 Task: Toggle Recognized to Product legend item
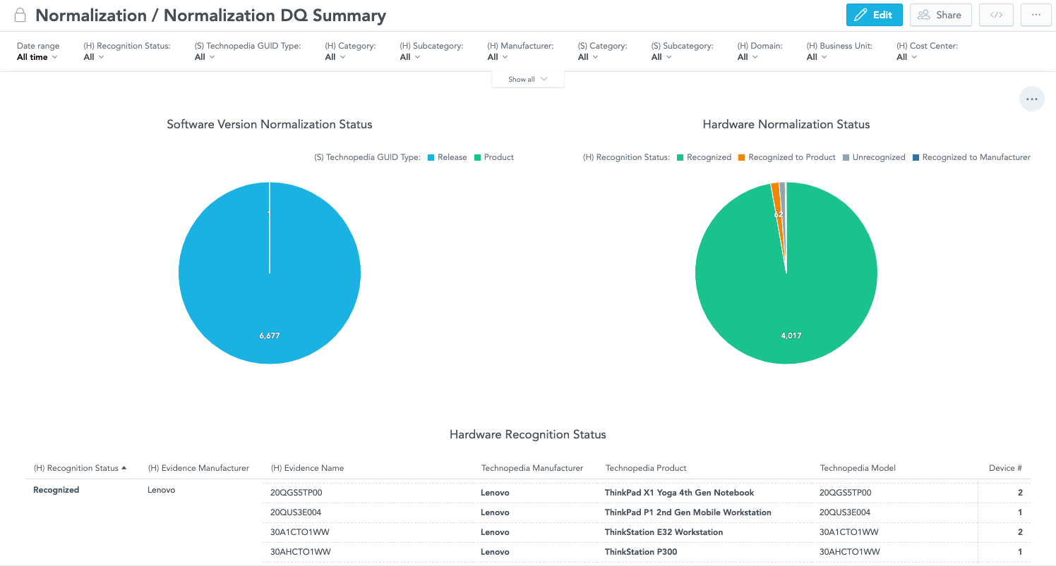click(786, 157)
